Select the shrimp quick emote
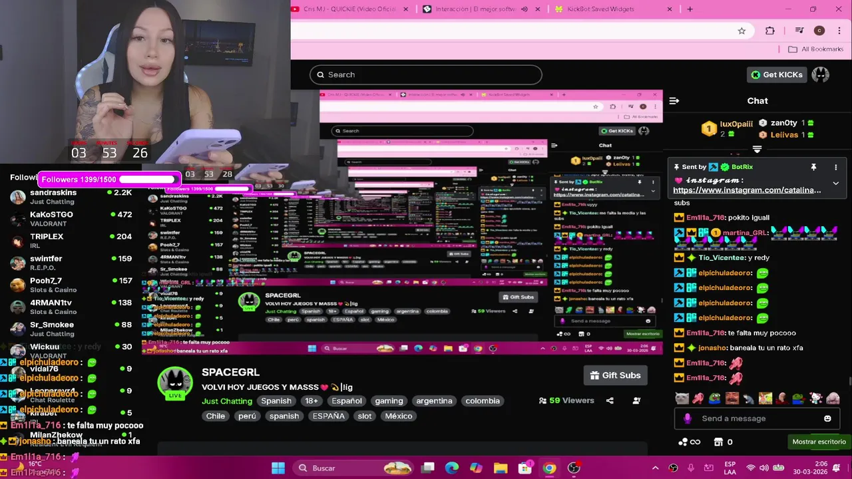 (x=698, y=399)
